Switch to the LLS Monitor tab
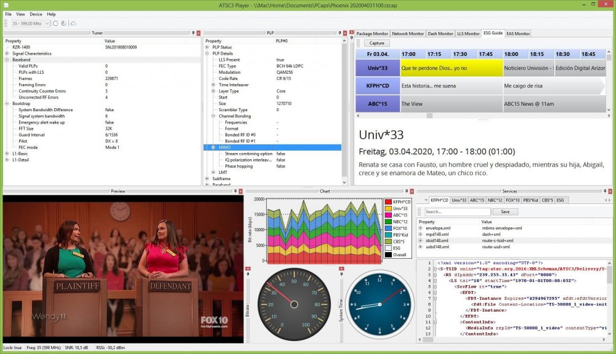 tap(468, 34)
